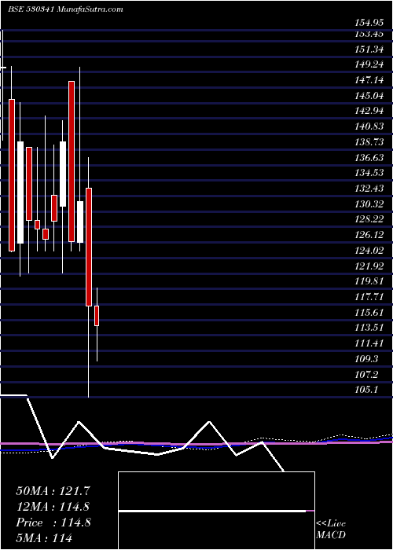Click the 109.3 price axis label
This screenshot has width=393, height=550.
click(x=367, y=358)
